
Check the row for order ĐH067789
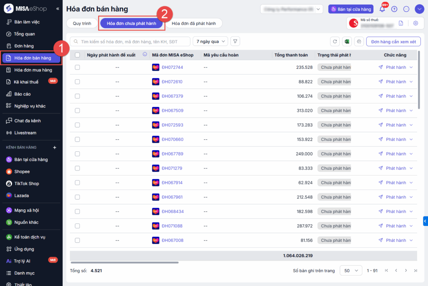(77, 154)
